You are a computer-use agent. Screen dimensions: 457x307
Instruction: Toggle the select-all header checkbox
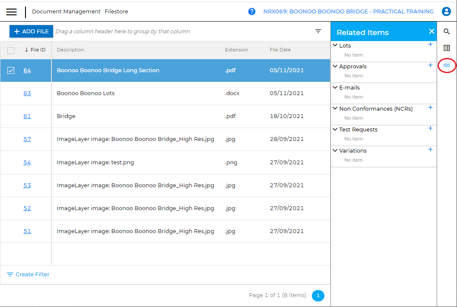(11, 50)
